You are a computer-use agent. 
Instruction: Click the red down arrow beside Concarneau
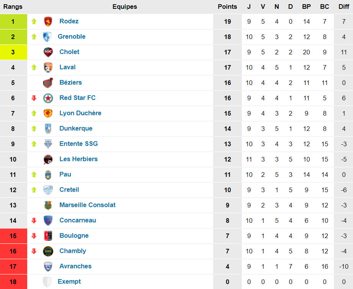tap(34, 220)
